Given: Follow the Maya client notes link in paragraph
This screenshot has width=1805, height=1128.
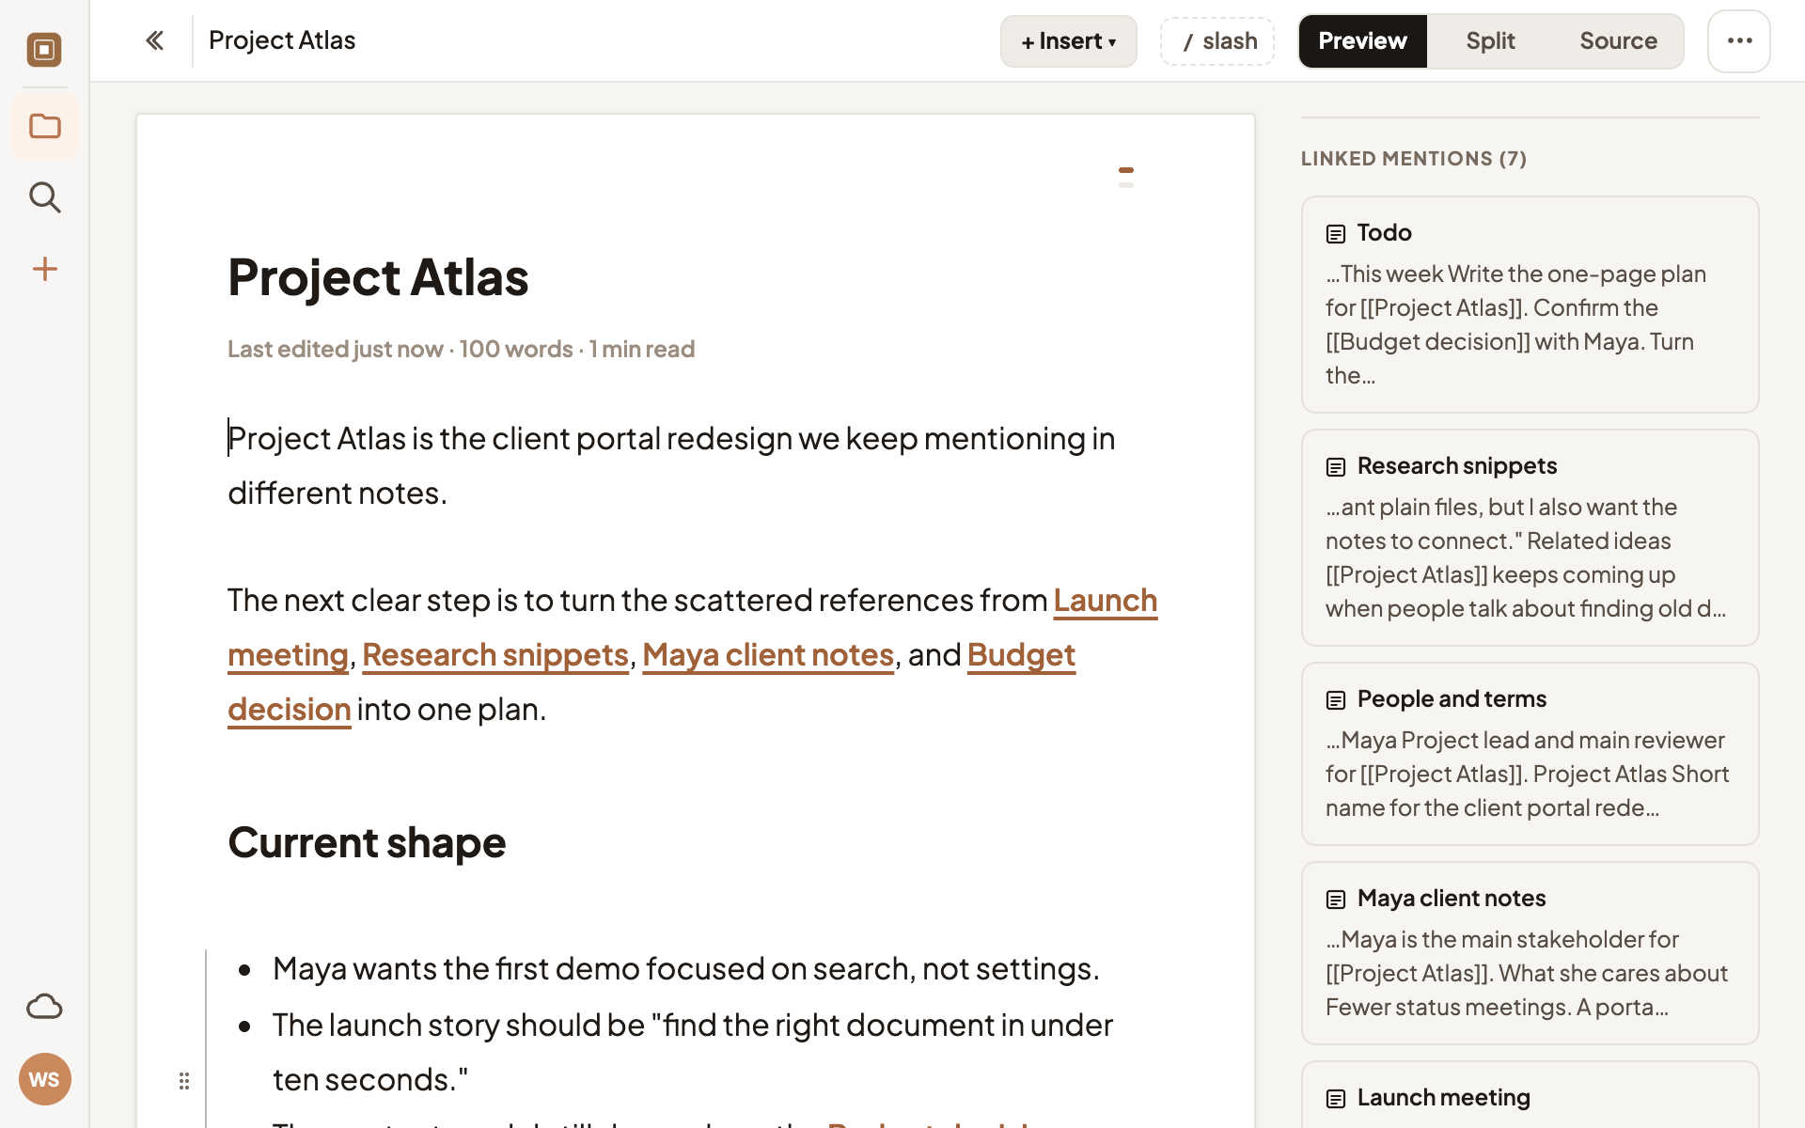Looking at the screenshot, I should (768, 655).
